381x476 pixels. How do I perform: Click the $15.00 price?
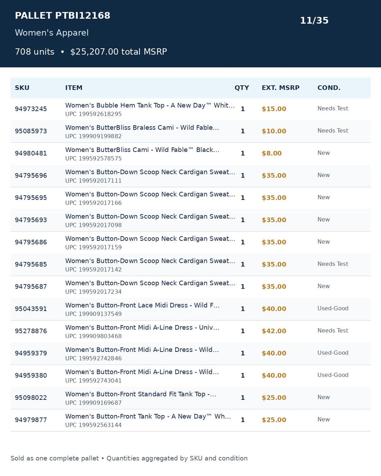coord(274,109)
